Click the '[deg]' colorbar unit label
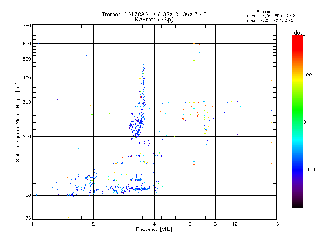 tap(298, 33)
